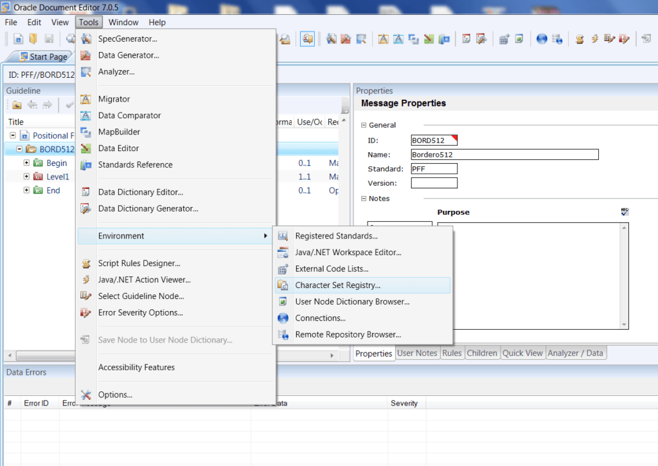Switch to the Children tab

click(x=483, y=353)
